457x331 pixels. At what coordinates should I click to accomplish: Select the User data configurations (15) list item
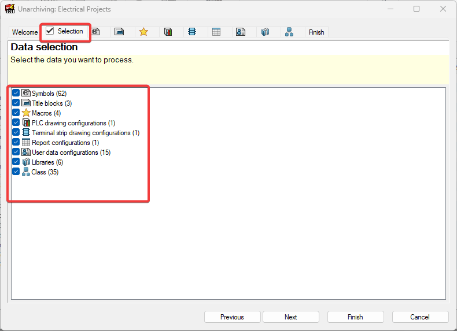coord(71,153)
